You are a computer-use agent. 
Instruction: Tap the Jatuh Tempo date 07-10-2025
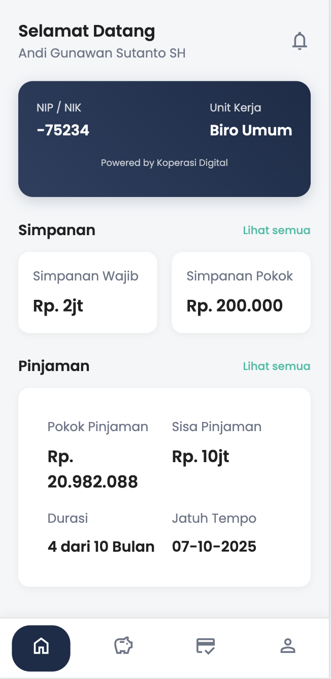(x=214, y=546)
